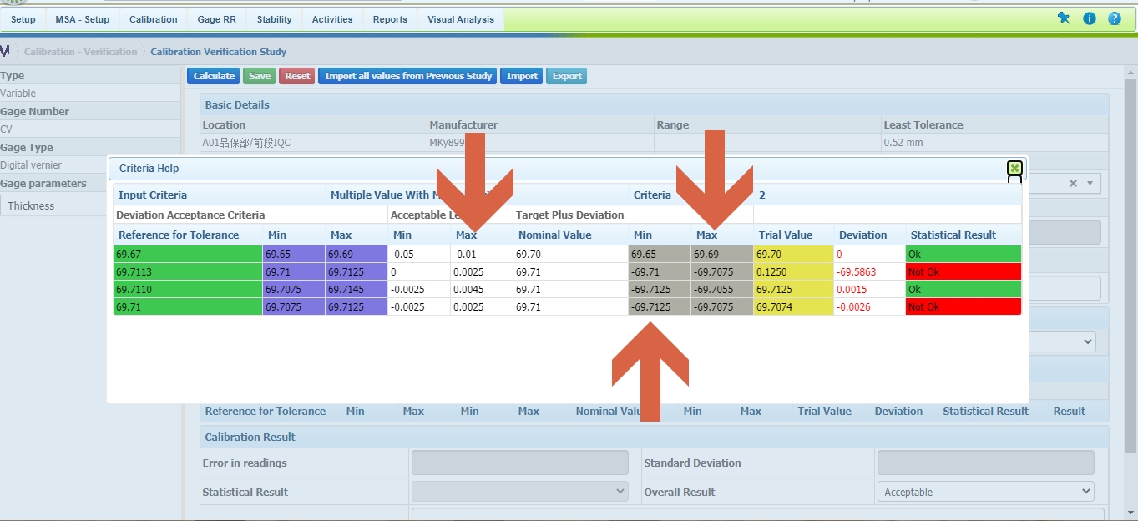The width and height of the screenshot is (1138, 521).
Task: Expand the dropdown arrow beside the clear x
Action: [x=1090, y=184]
